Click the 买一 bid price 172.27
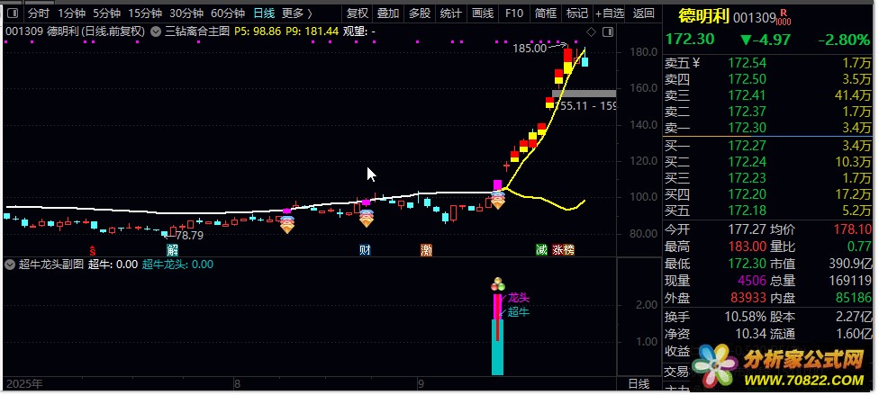879x395 pixels. coord(748,147)
